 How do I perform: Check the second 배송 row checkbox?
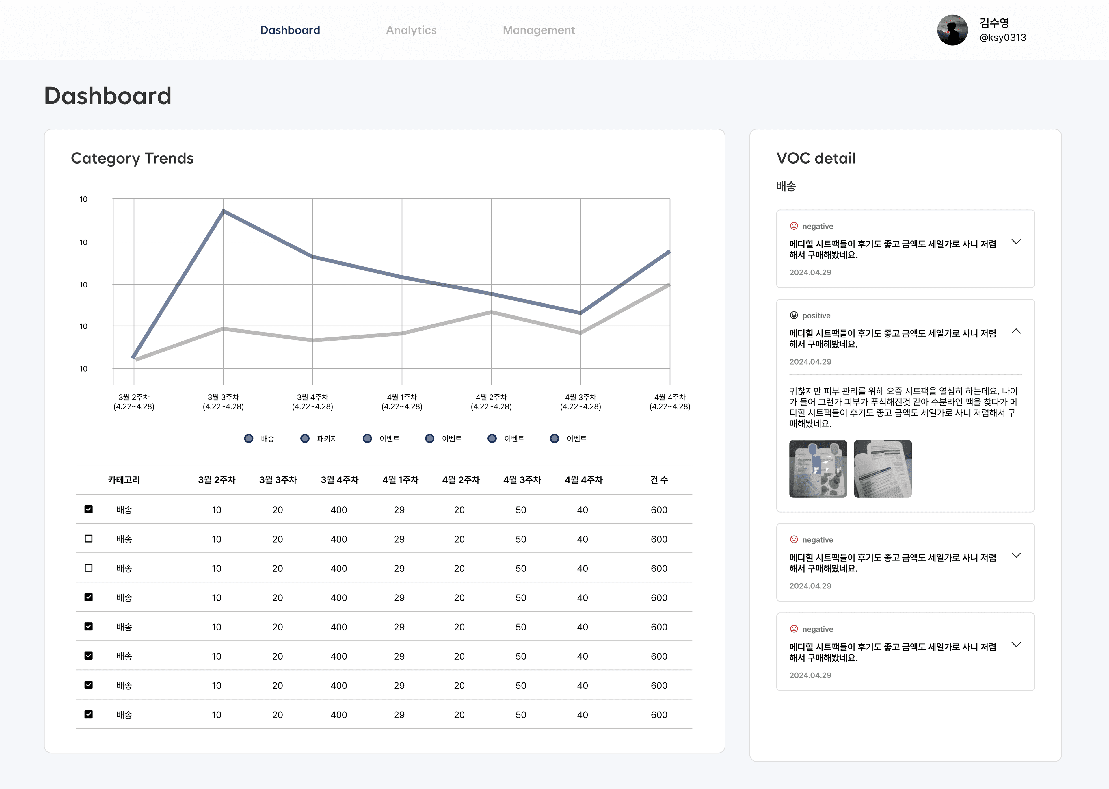coord(88,538)
